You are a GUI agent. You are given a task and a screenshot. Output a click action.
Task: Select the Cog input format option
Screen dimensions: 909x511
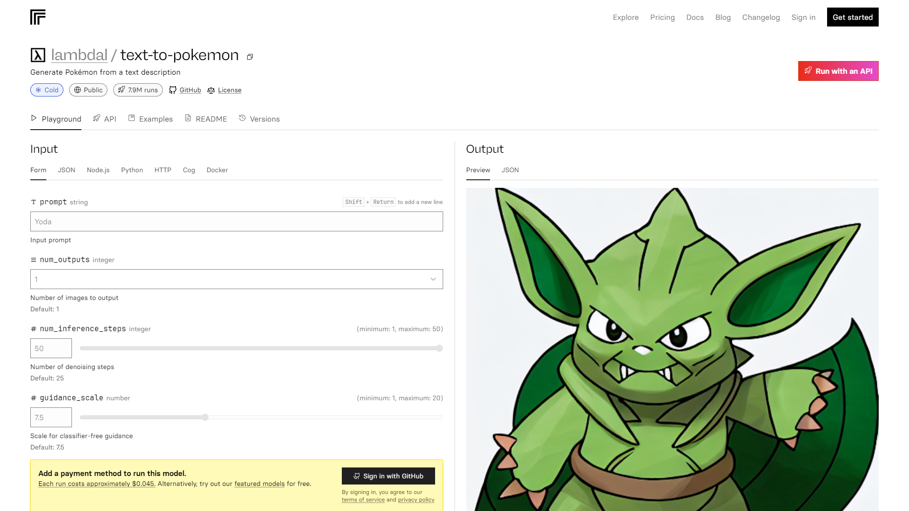[188, 170]
